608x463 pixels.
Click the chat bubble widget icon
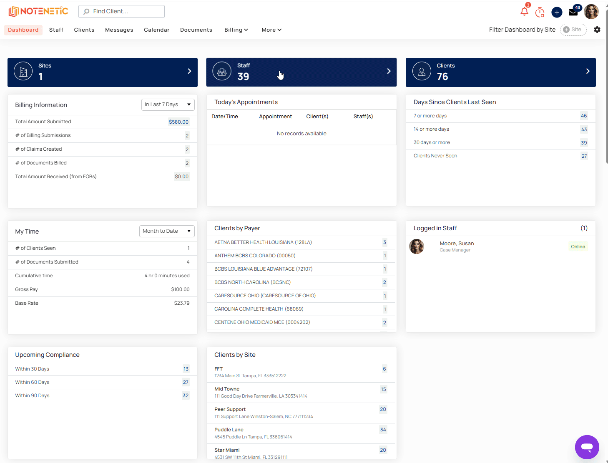point(587,447)
